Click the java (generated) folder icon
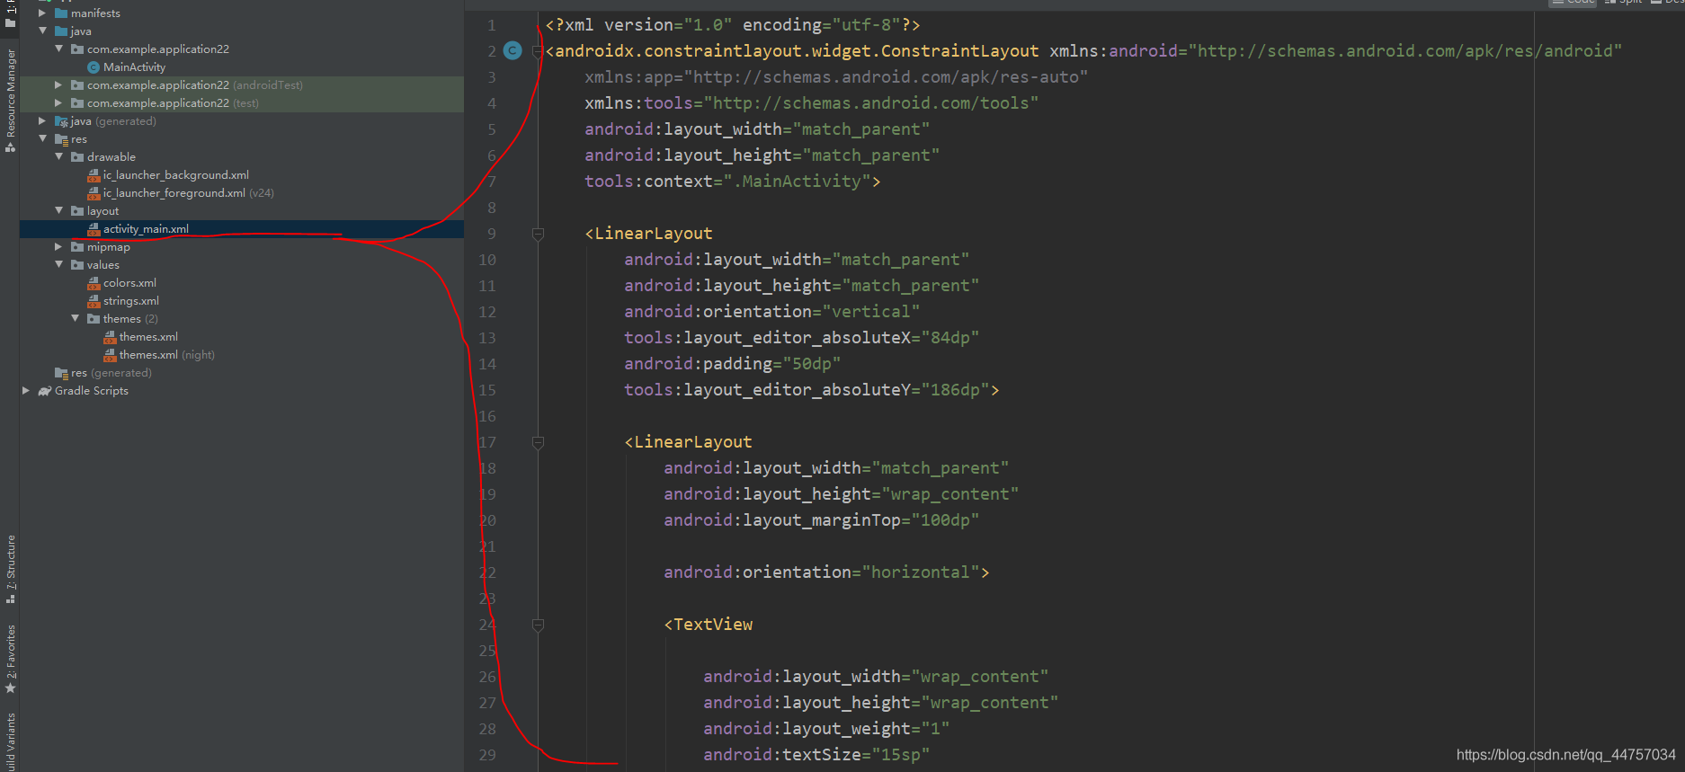The width and height of the screenshot is (1685, 772). 61,121
